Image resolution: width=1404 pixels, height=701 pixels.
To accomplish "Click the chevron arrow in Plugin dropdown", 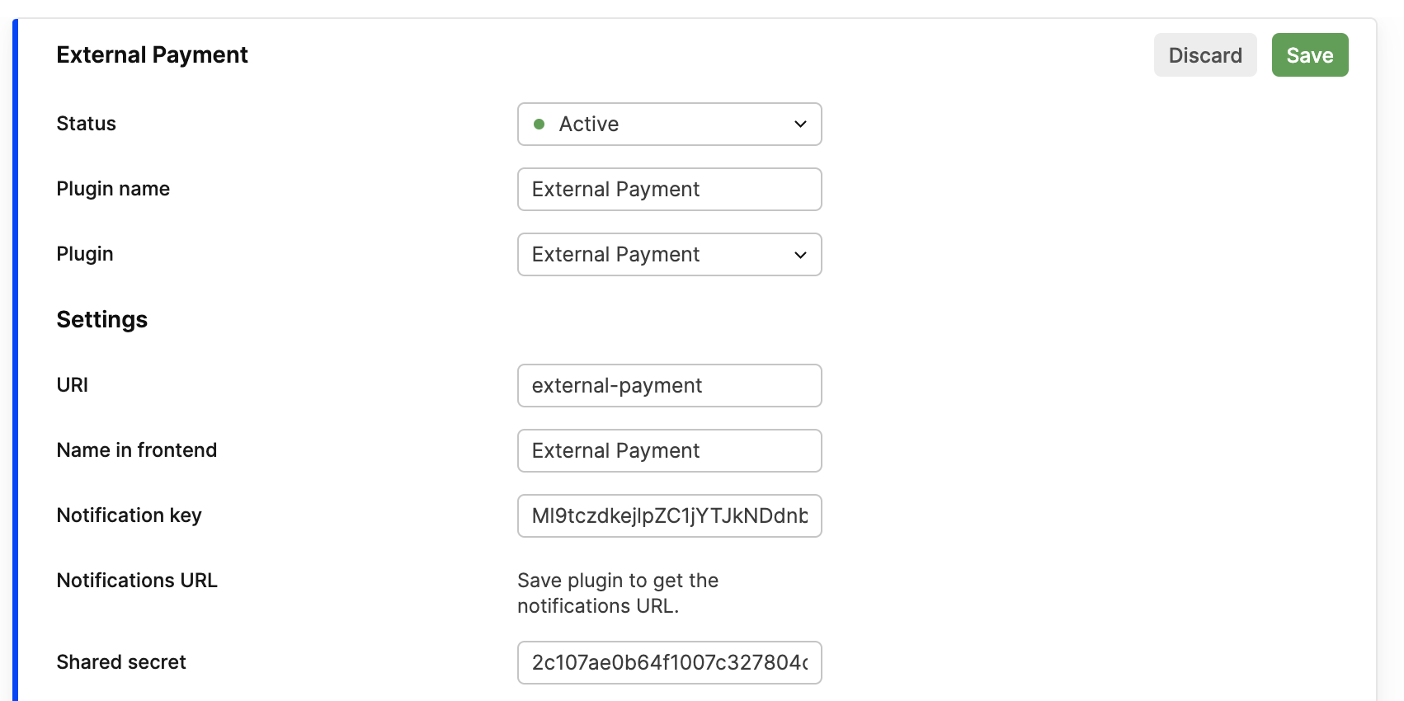I will tap(800, 255).
